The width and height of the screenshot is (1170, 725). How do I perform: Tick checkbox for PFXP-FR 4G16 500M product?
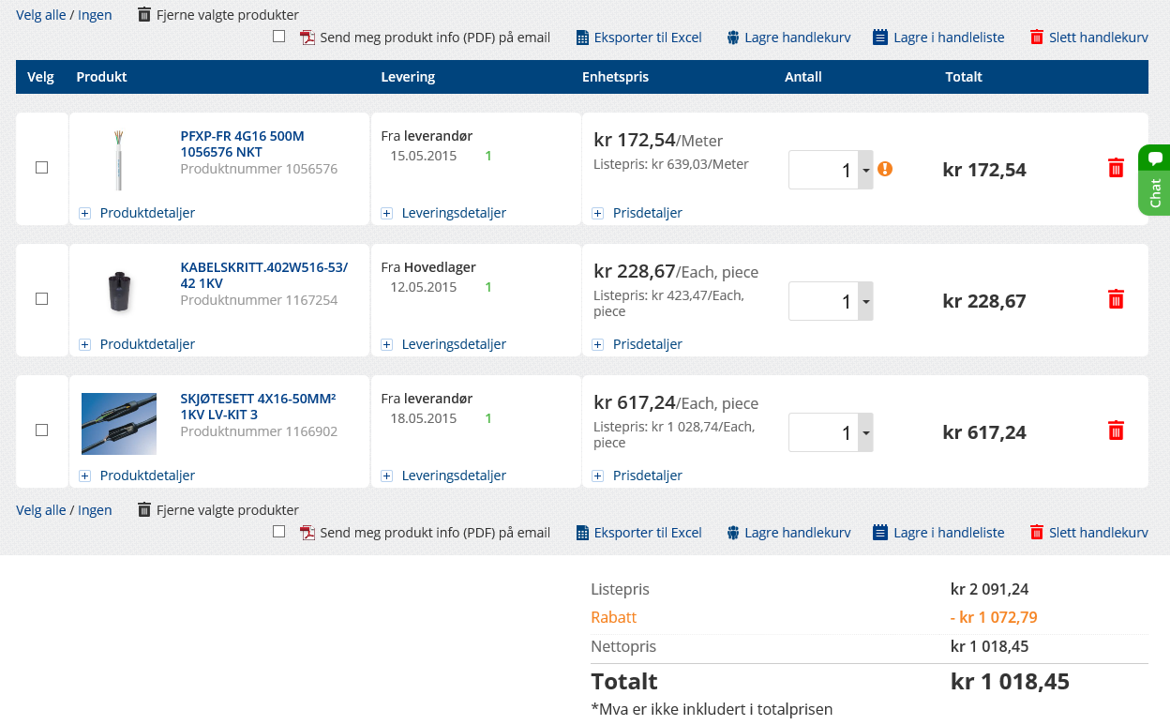[41, 168]
